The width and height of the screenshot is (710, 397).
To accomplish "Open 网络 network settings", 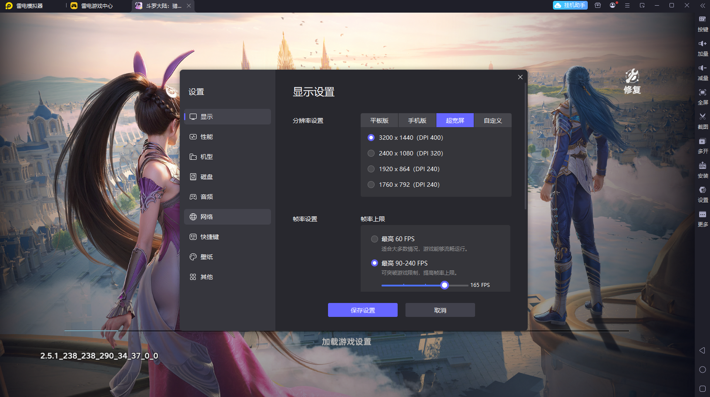I will point(228,217).
